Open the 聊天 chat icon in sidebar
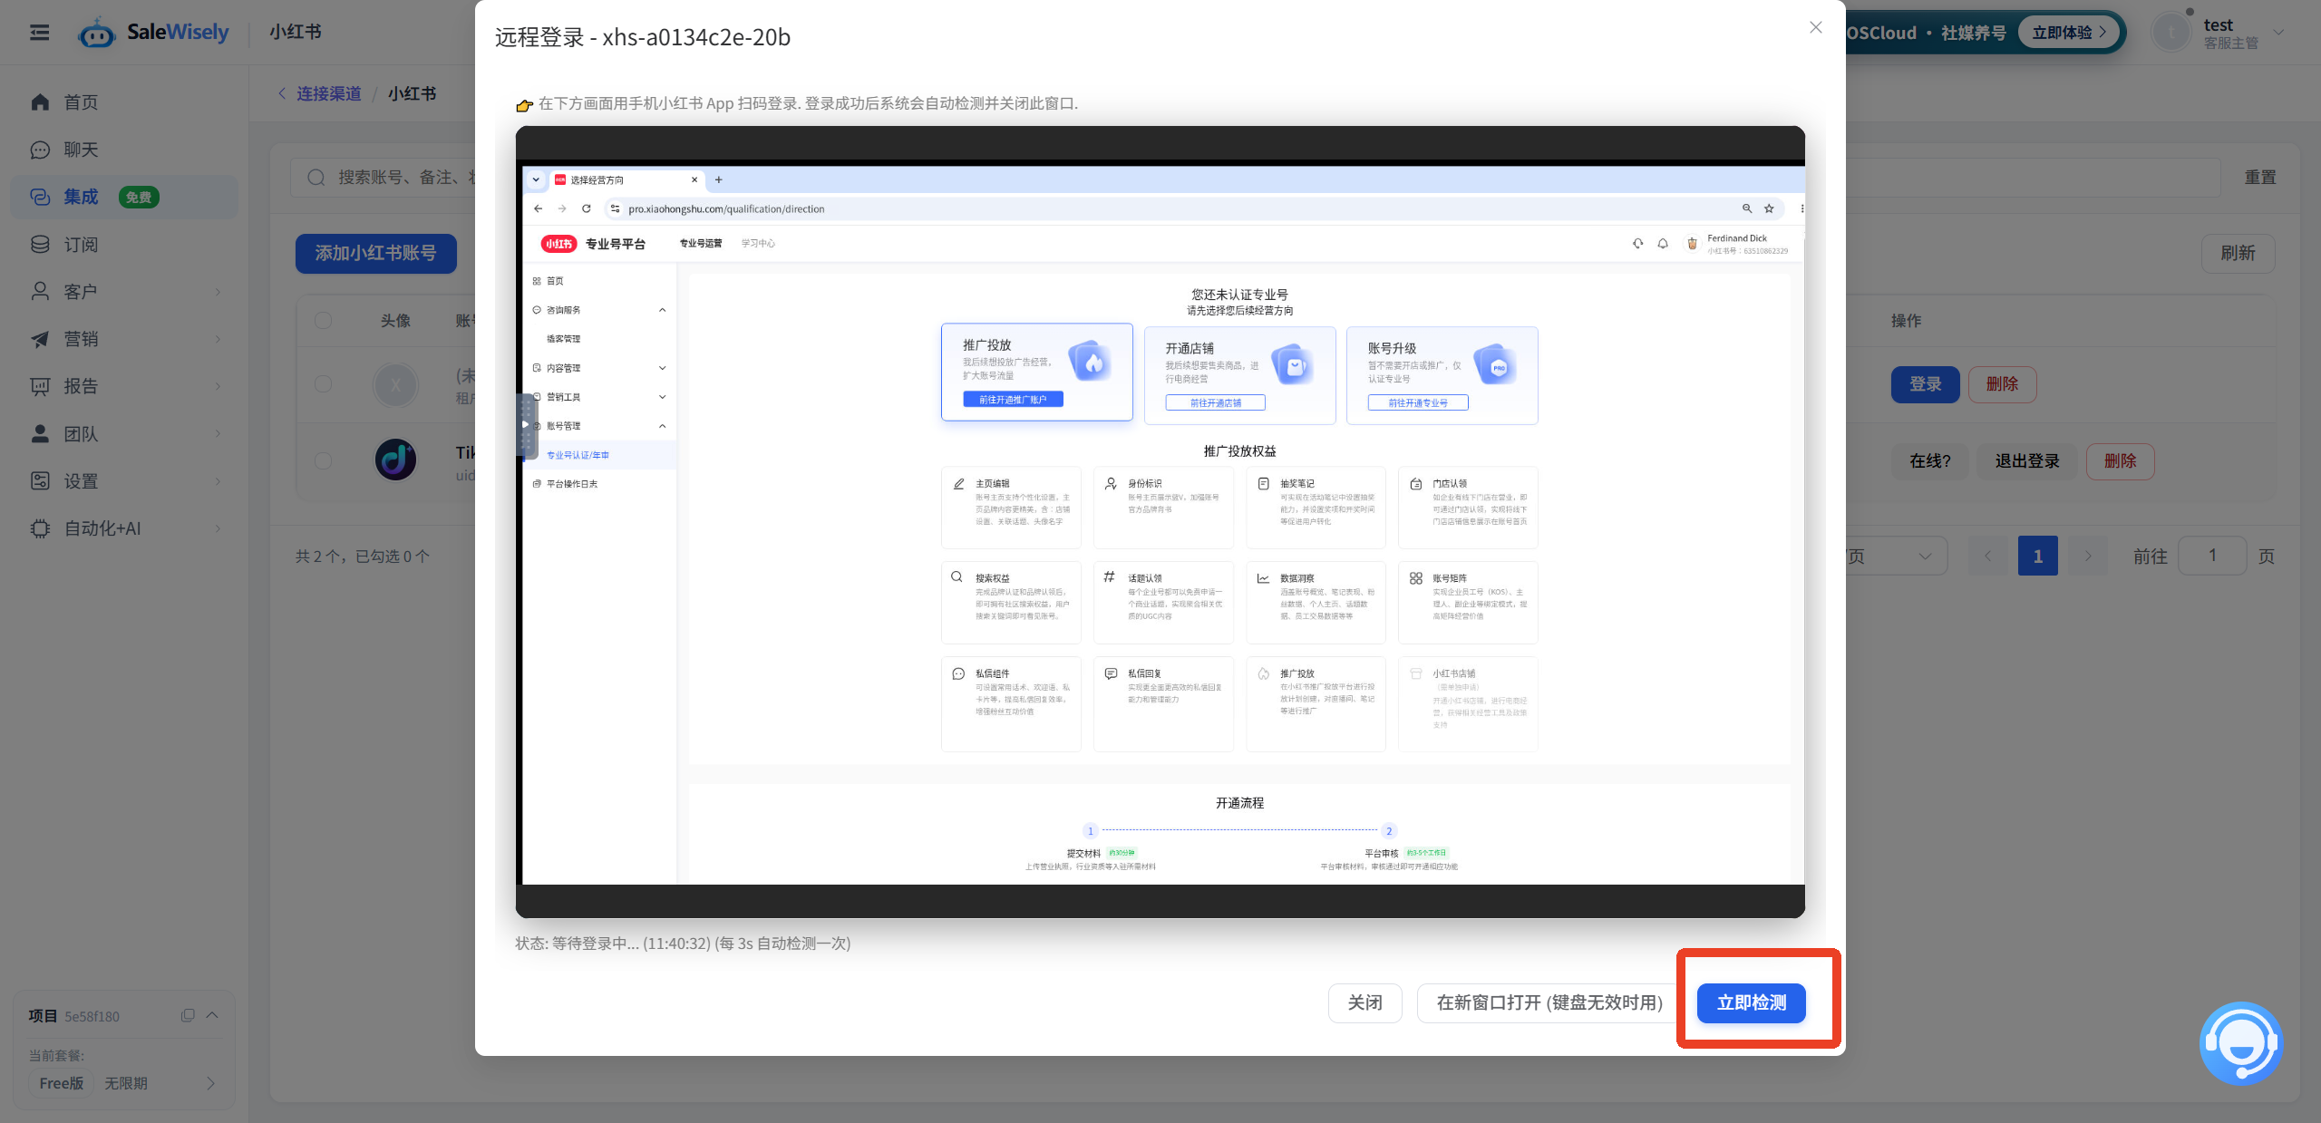The height and width of the screenshot is (1123, 2321). pos(40,150)
